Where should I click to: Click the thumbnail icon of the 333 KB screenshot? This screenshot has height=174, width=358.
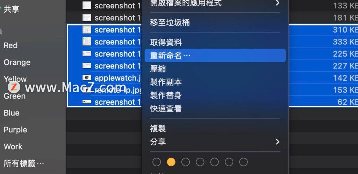[87, 42]
